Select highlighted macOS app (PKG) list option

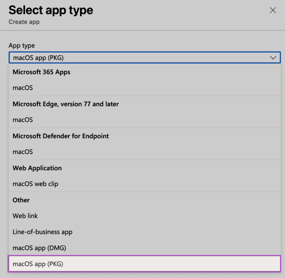pyautogui.click(x=144, y=264)
